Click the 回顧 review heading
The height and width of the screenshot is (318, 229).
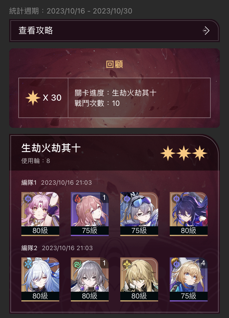(114, 64)
